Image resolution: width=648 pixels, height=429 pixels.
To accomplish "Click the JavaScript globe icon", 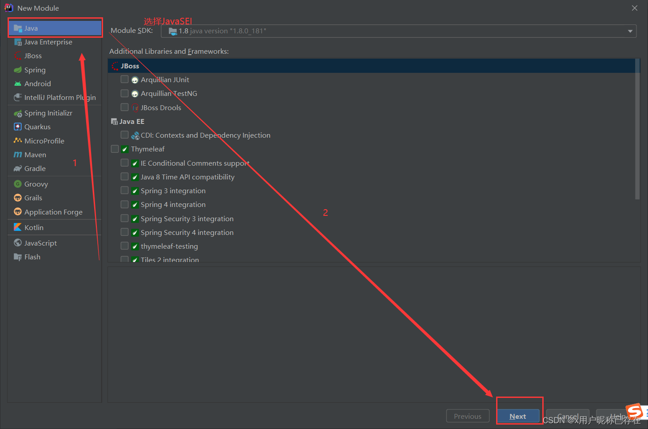I will pyautogui.click(x=18, y=243).
